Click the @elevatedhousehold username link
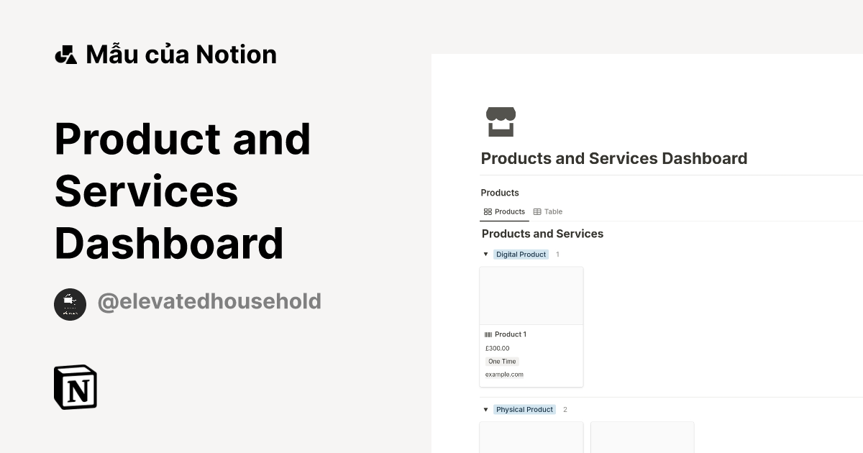This screenshot has height=453, width=863. 209,301
